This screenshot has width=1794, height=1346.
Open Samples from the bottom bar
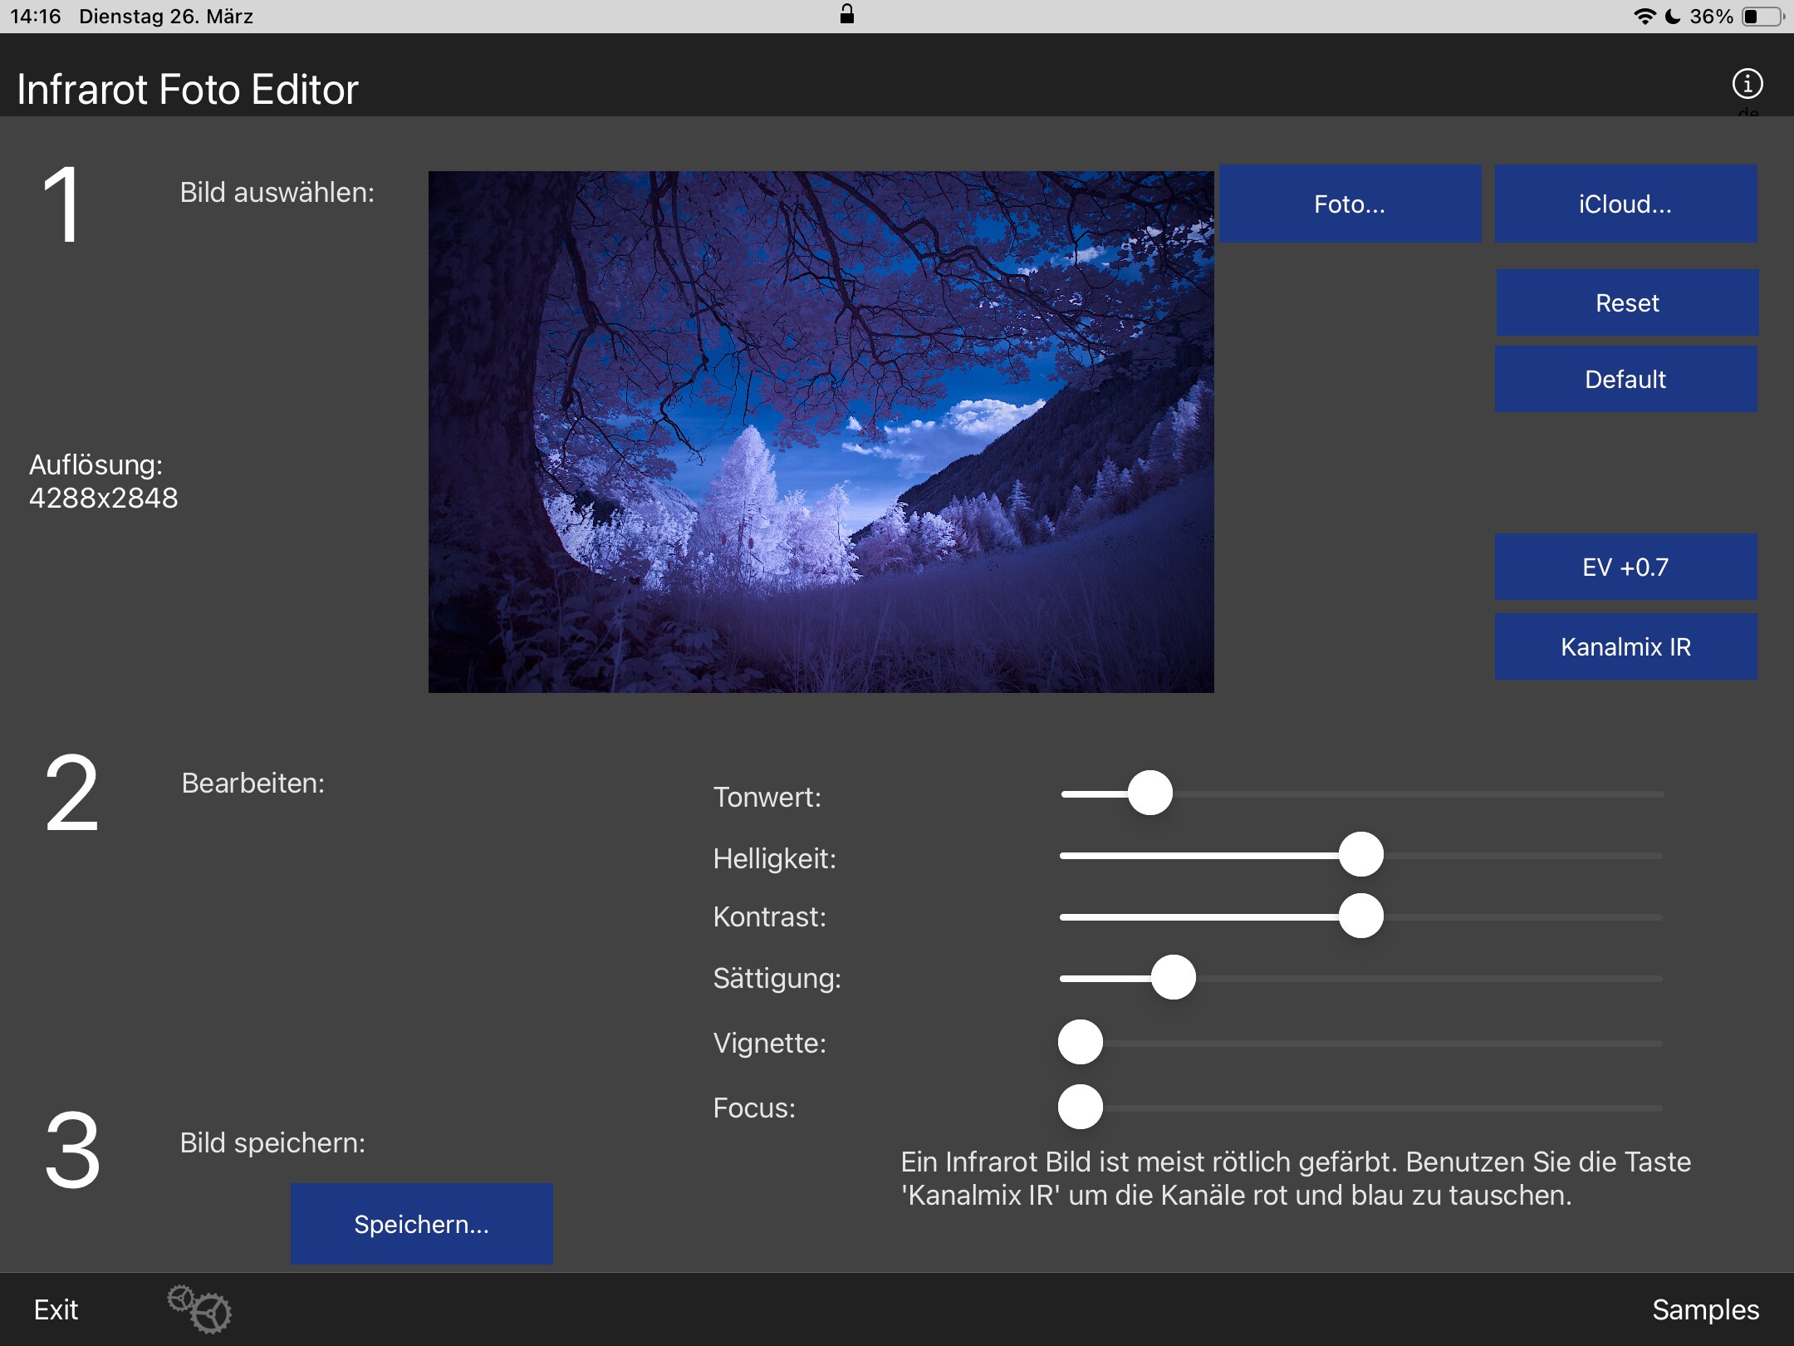coord(1705,1309)
